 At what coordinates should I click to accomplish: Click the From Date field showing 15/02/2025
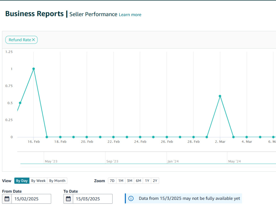pyautogui.click(x=31, y=199)
